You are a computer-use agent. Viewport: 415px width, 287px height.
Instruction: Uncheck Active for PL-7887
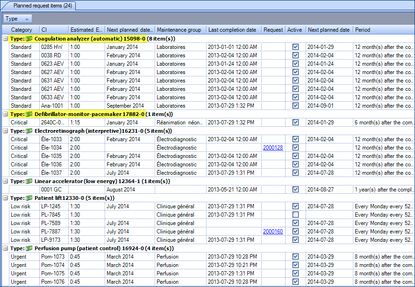296,232
